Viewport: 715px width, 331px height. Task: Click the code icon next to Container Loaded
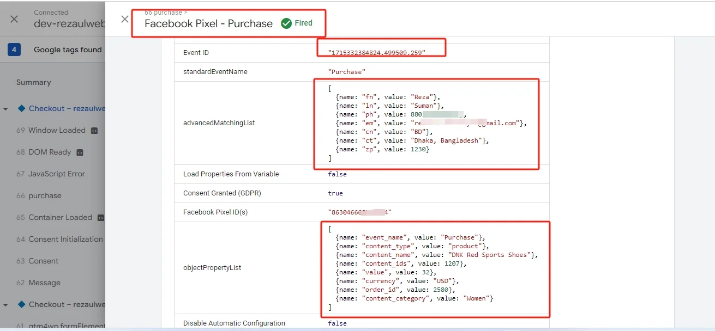click(x=100, y=218)
